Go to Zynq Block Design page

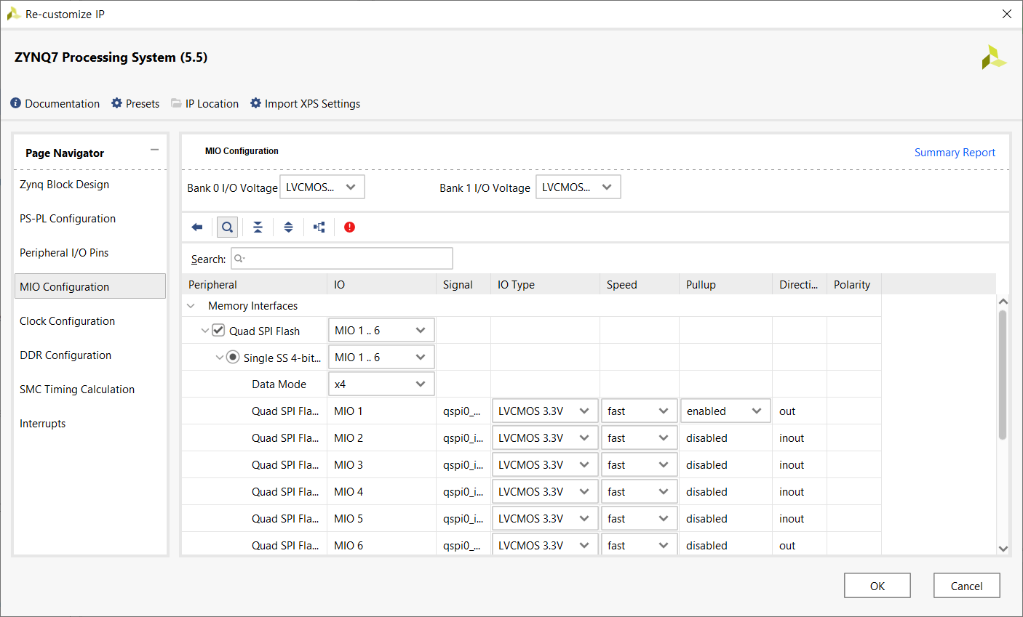click(90, 185)
